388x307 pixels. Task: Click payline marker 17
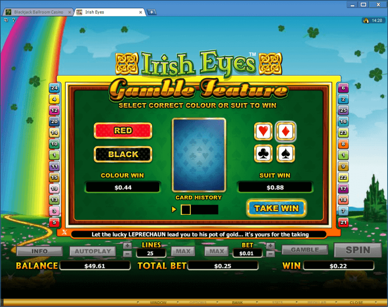tap(343, 188)
